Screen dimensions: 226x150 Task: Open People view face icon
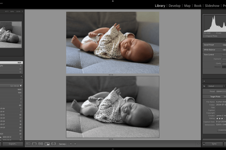pos(54,144)
